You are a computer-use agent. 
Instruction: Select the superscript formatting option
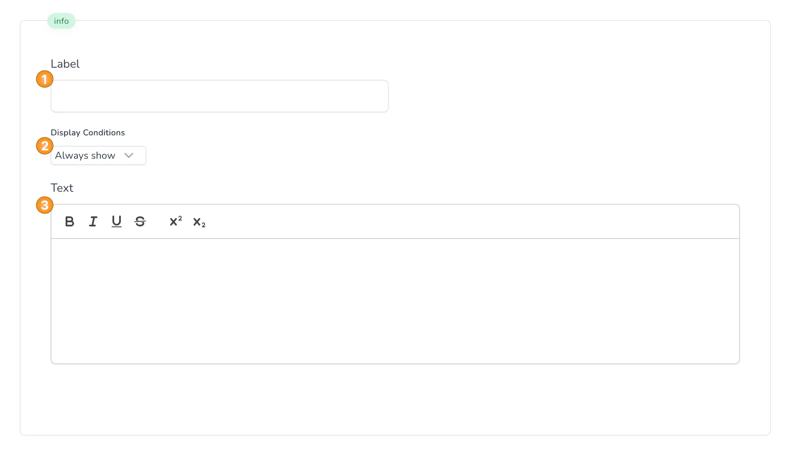tap(175, 221)
